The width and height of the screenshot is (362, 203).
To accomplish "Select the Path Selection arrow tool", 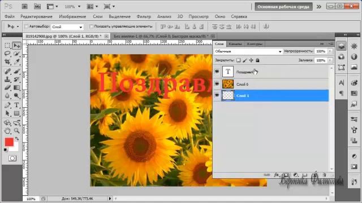I will [7, 113].
